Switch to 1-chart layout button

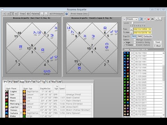[x=4, y=14]
